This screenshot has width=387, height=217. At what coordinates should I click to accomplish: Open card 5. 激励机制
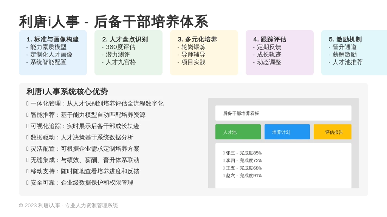[354, 53]
